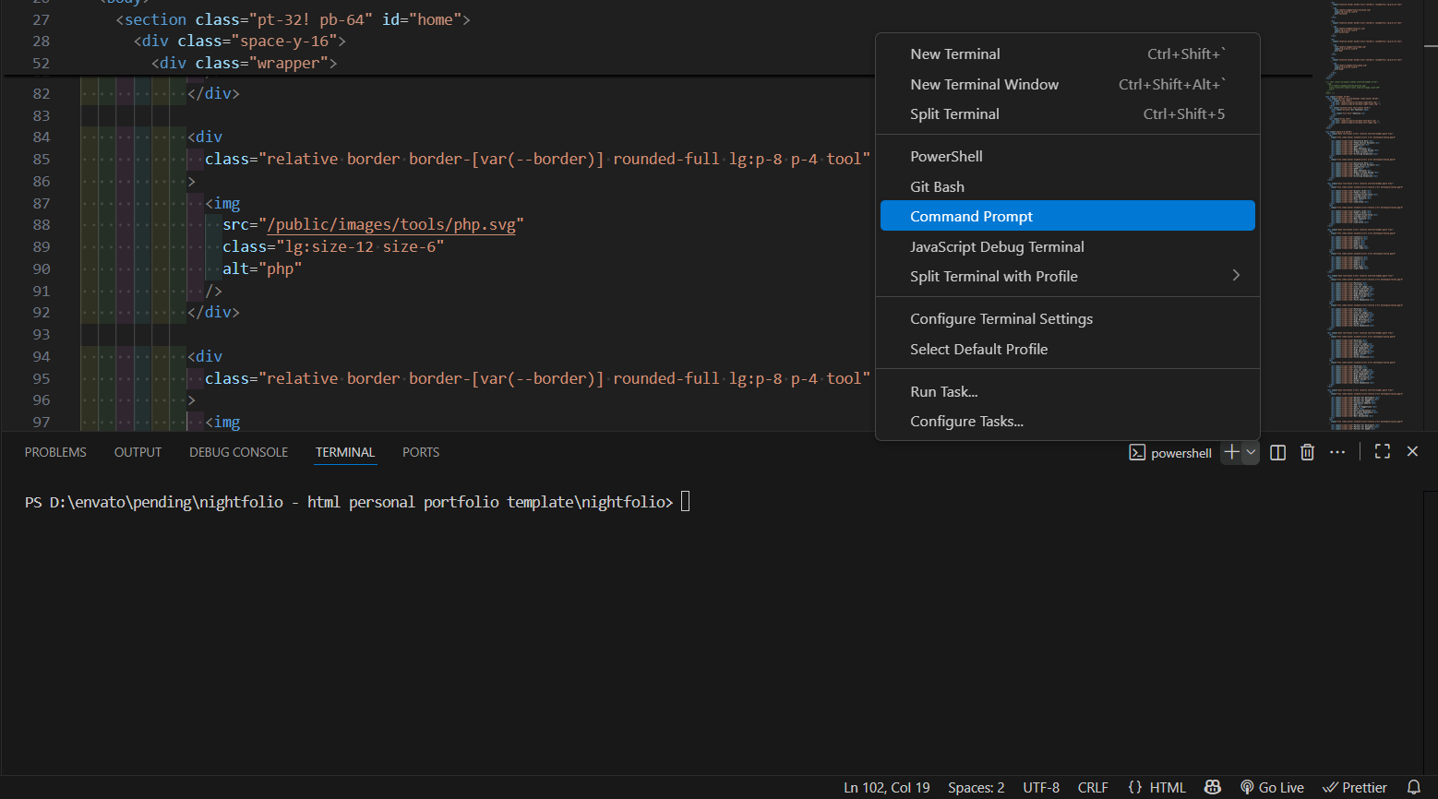Kill terminal with the trash can icon
The width and height of the screenshot is (1438, 799).
pos(1307,452)
